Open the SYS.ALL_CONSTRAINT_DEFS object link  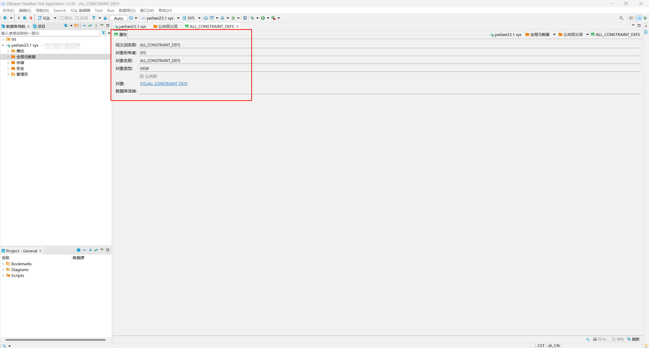coord(164,84)
